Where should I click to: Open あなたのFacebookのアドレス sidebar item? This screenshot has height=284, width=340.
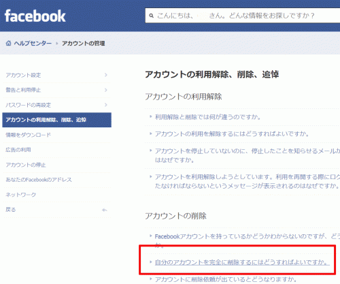[56, 180]
